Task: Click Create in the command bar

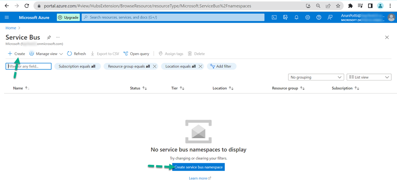Action: 16,54
